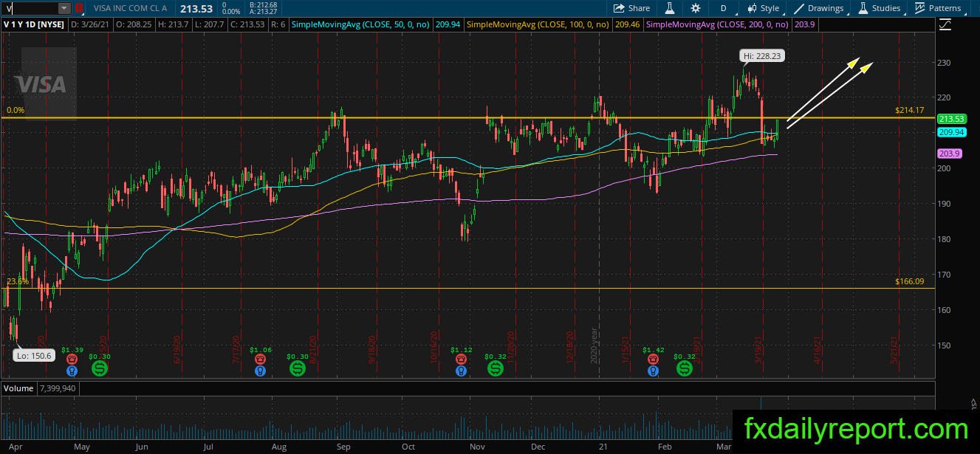Click the 'O: 208.25' open readout
The image size is (980, 454).
(132, 25)
